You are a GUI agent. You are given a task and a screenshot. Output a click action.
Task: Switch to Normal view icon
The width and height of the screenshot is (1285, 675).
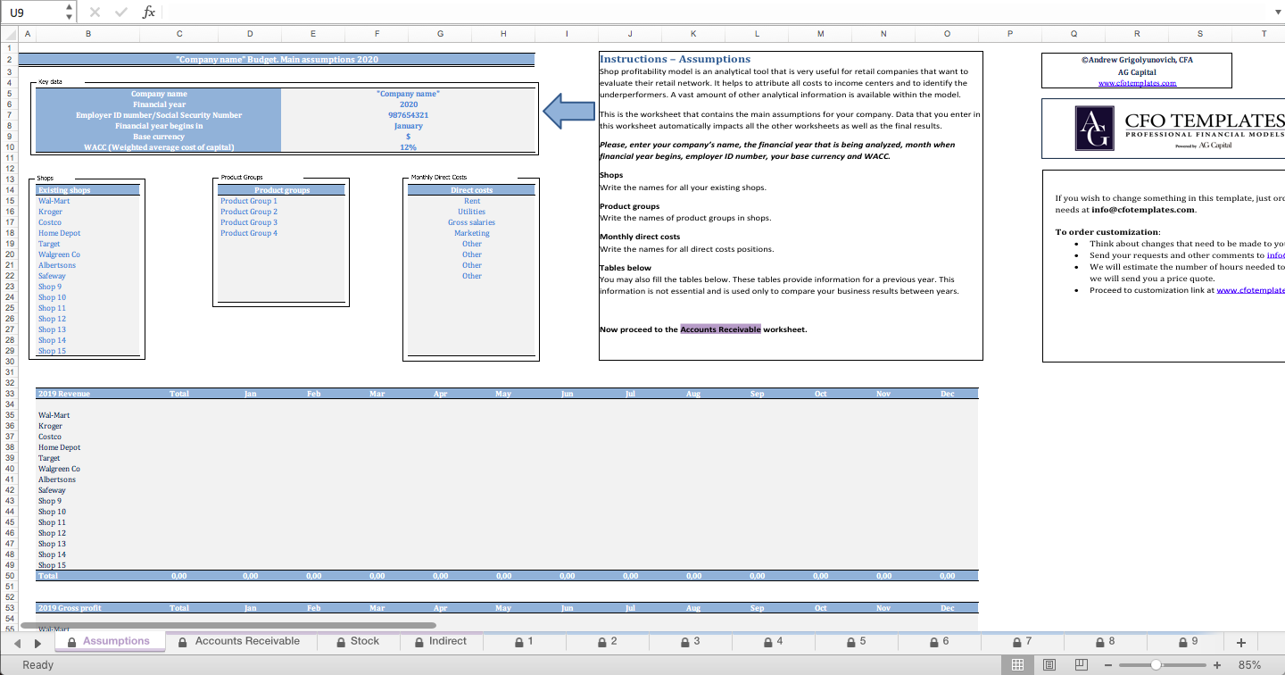pyautogui.click(x=1017, y=664)
